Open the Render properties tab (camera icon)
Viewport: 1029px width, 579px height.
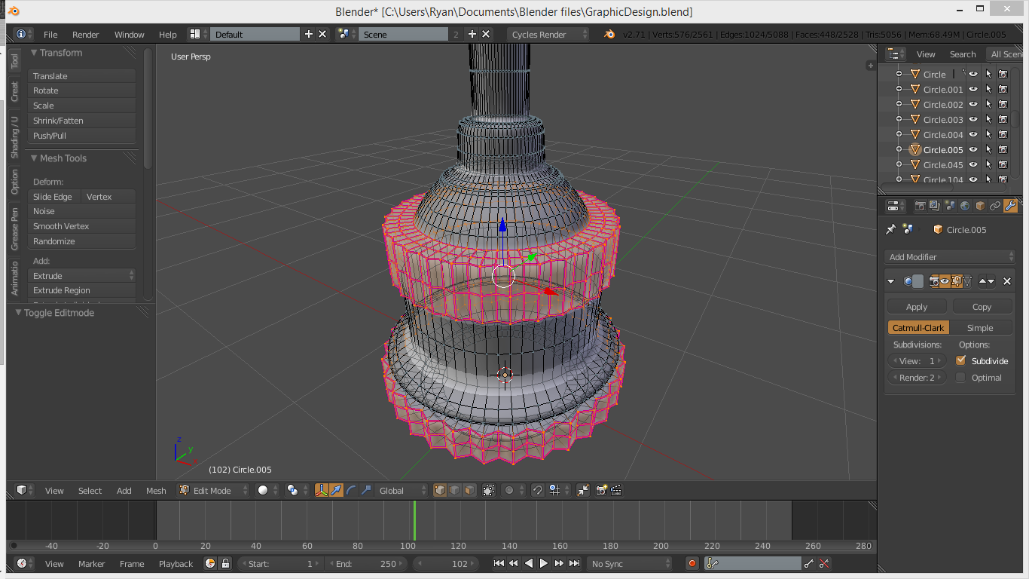[x=920, y=206]
